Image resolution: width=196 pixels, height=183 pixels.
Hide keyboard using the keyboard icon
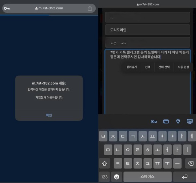190,121
